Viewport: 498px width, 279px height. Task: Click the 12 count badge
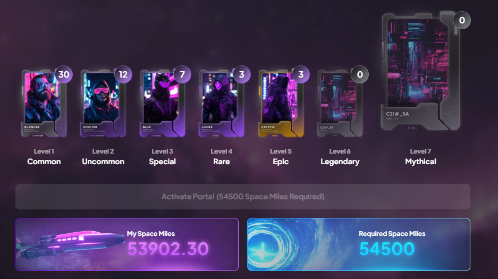pyautogui.click(x=123, y=74)
